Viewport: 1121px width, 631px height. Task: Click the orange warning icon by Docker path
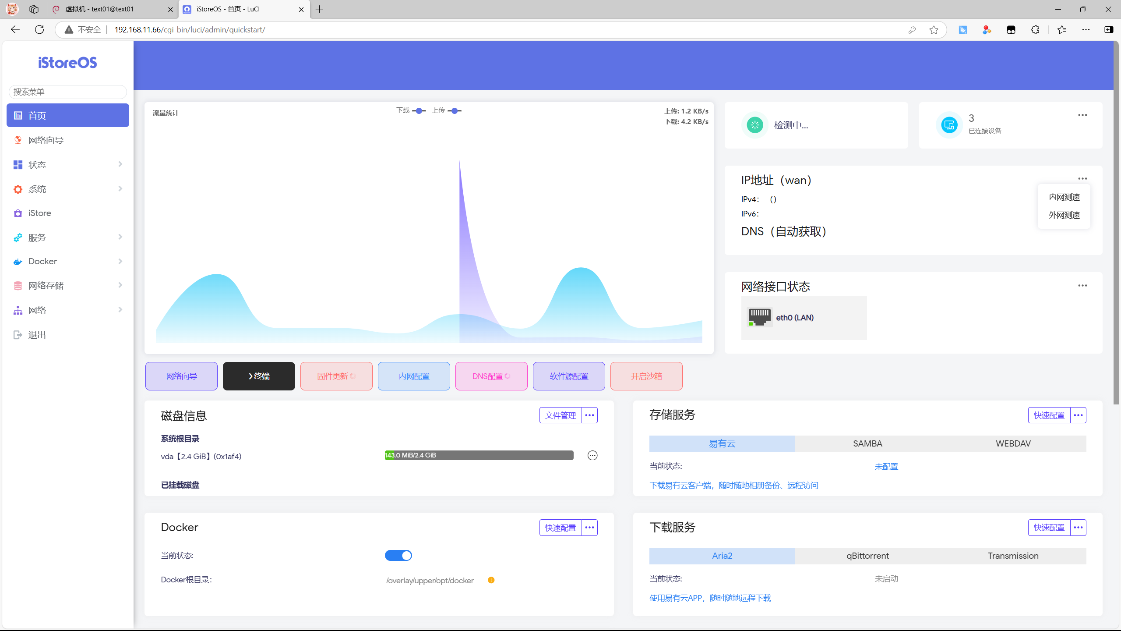(x=491, y=580)
